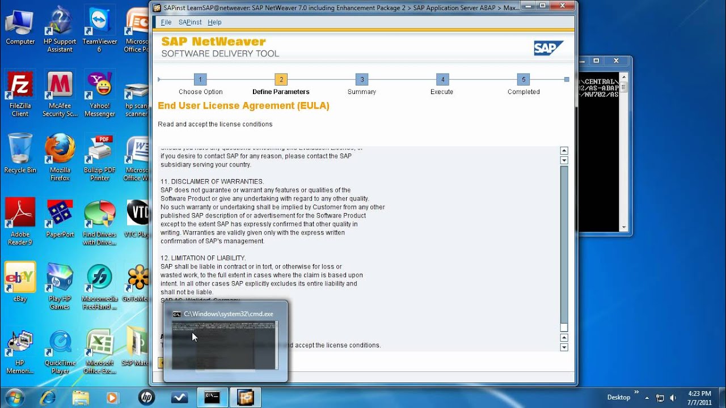Open the Recycle Bin

(x=20, y=154)
